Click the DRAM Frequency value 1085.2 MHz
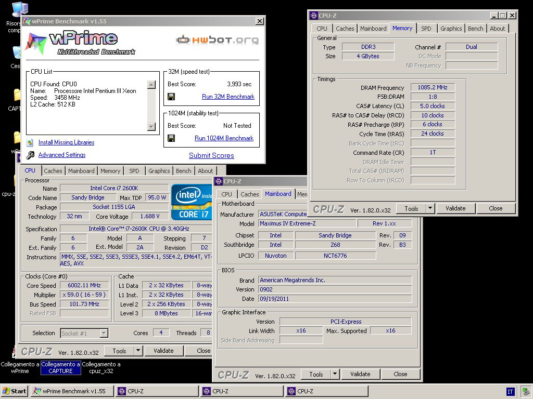Image resolution: width=533 pixels, height=399 pixels. pos(433,87)
